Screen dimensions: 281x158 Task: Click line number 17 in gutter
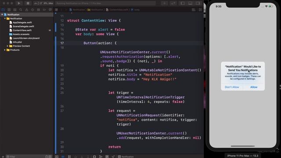tap(62, 43)
